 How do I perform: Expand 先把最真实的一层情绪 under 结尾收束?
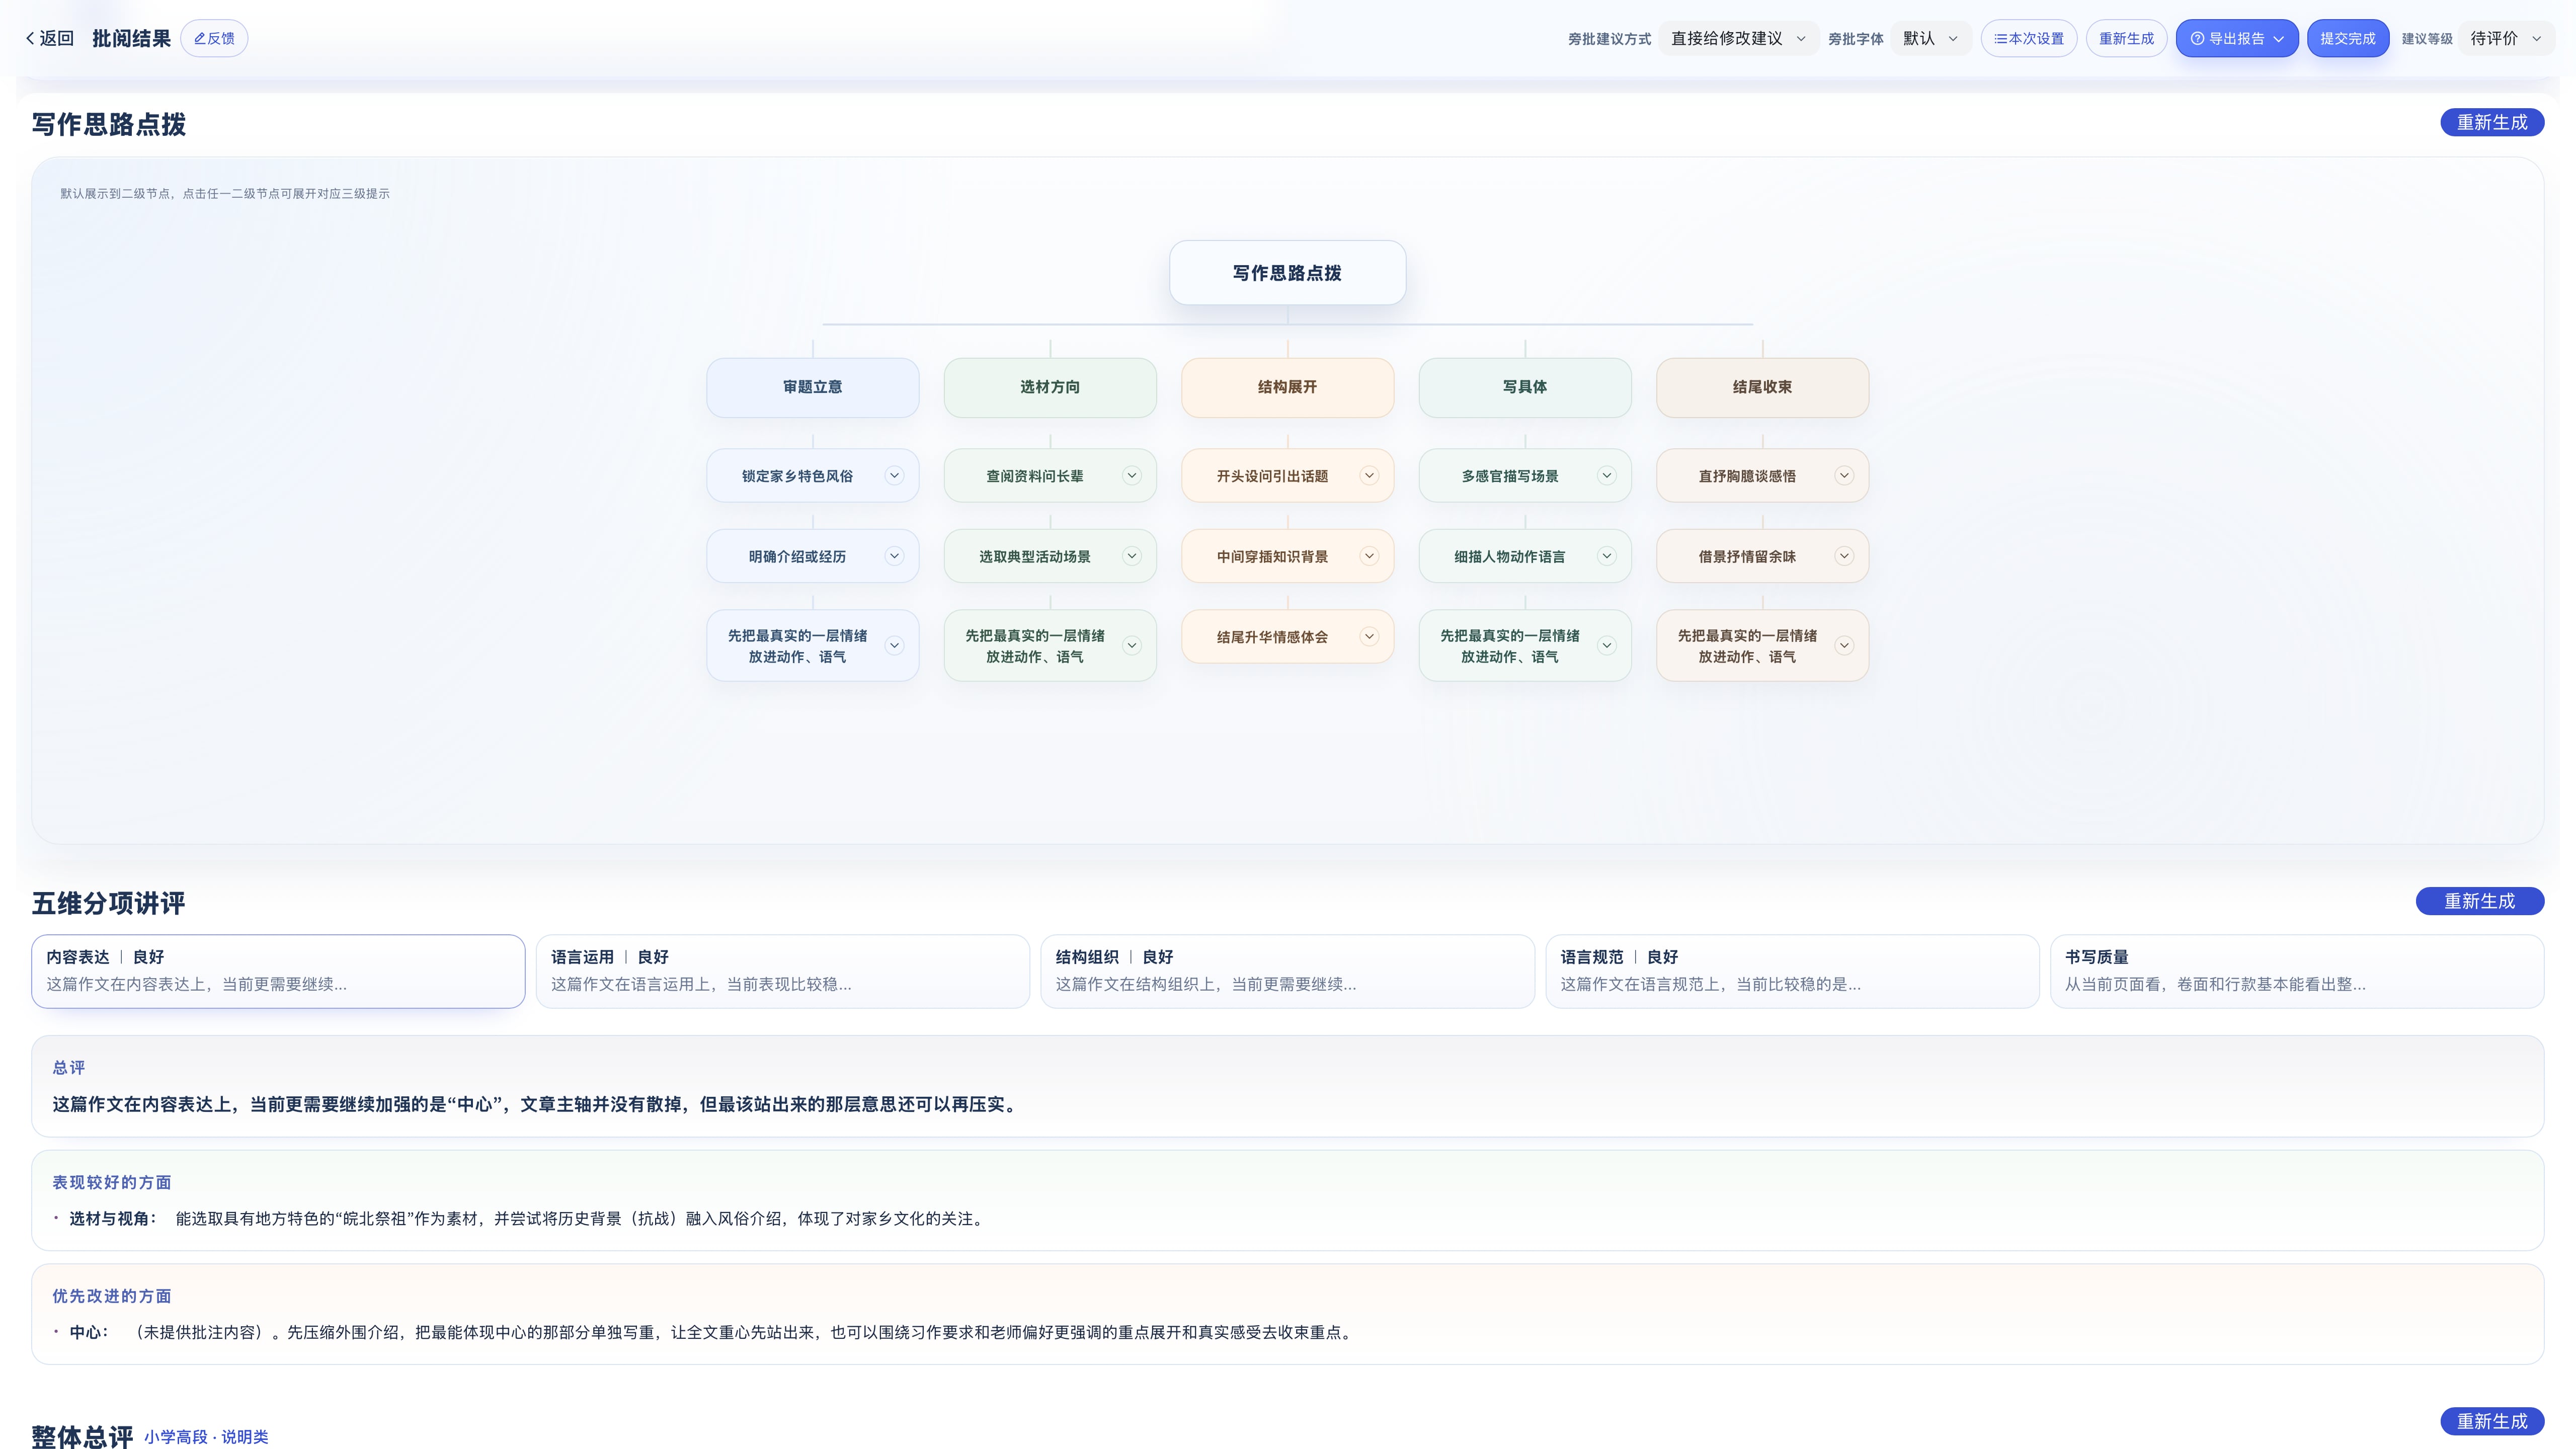click(x=1844, y=646)
